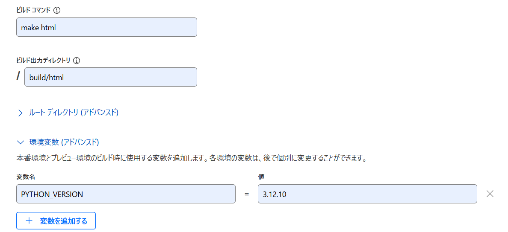Image resolution: width=508 pixels, height=232 pixels.
Task: Click the equals sign between name and value
Action: click(246, 194)
